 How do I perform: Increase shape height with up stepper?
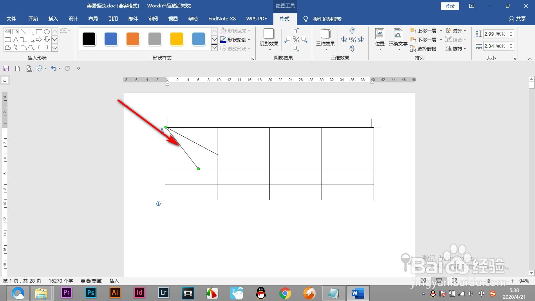[x=511, y=32]
